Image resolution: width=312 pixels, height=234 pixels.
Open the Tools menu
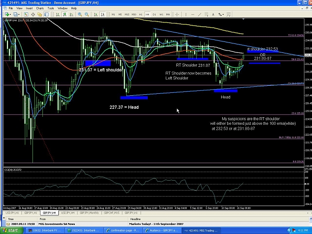click(x=51, y=8)
